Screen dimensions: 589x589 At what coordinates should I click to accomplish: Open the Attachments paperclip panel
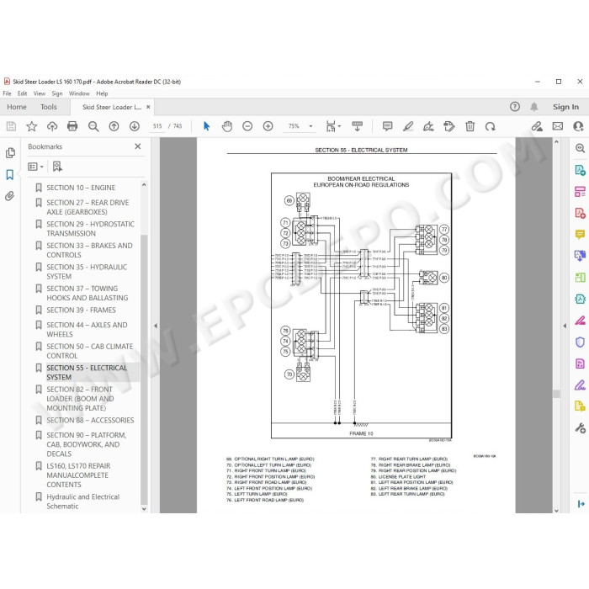[x=10, y=196]
